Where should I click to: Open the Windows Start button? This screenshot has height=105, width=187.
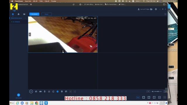point(12,103)
